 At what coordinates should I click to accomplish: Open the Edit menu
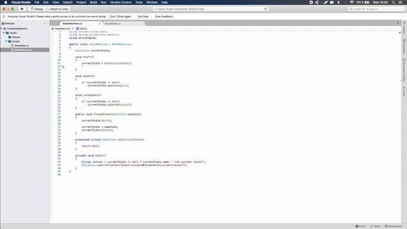click(46, 3)
